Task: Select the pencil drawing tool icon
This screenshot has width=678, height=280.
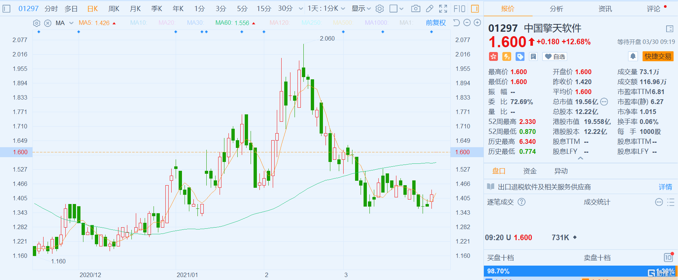Action: coord(430,8)
